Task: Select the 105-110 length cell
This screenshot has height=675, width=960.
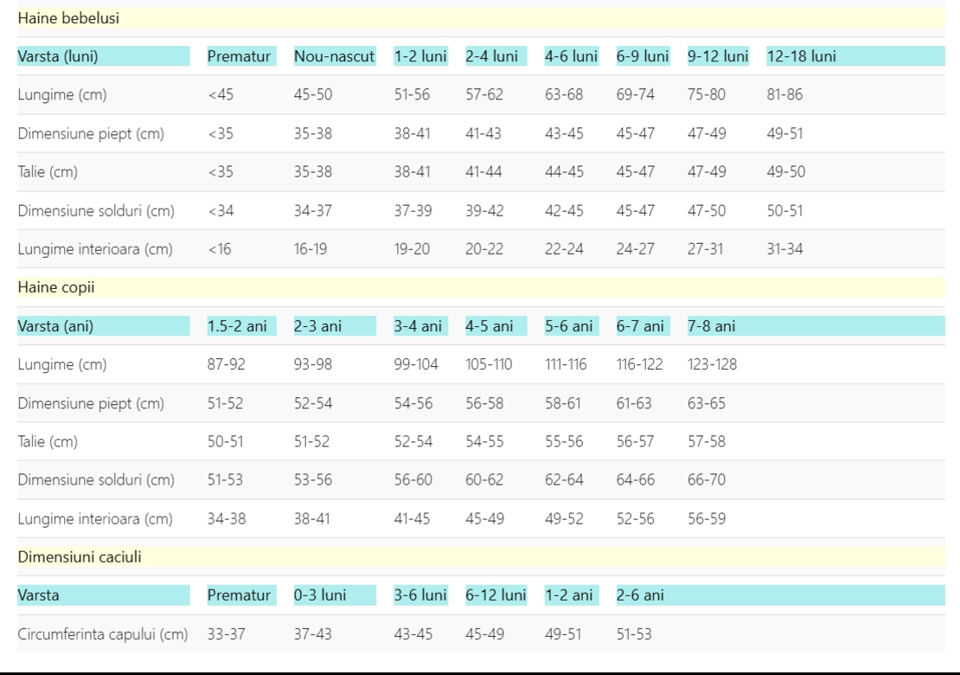Action: click(x=489, y=364)
